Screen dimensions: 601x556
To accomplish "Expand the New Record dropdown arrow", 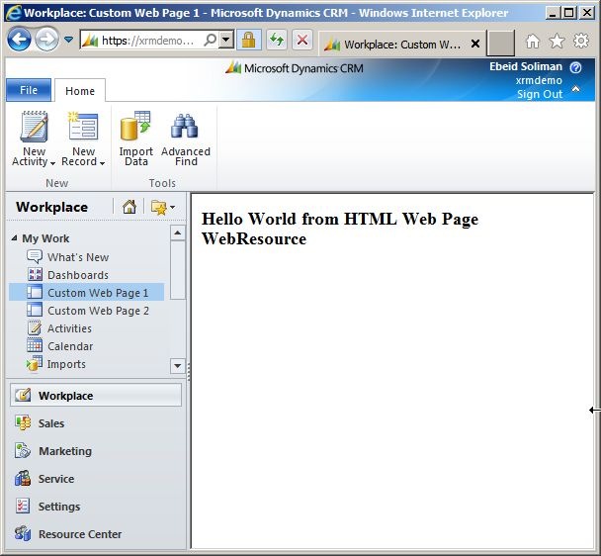I will pos(102,163).
